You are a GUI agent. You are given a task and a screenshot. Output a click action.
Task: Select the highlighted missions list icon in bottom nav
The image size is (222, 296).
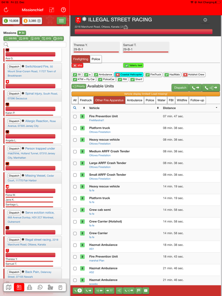19,287
